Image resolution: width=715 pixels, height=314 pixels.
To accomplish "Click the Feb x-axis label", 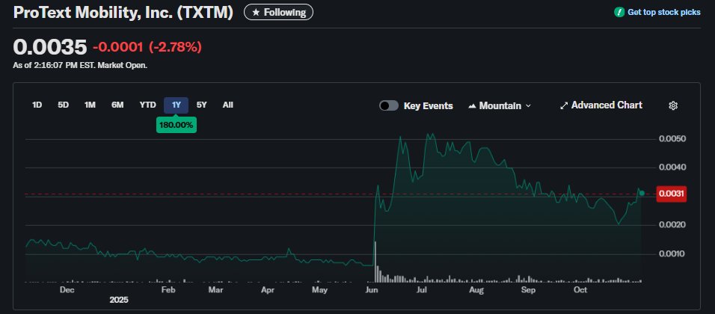I will 168,290.
